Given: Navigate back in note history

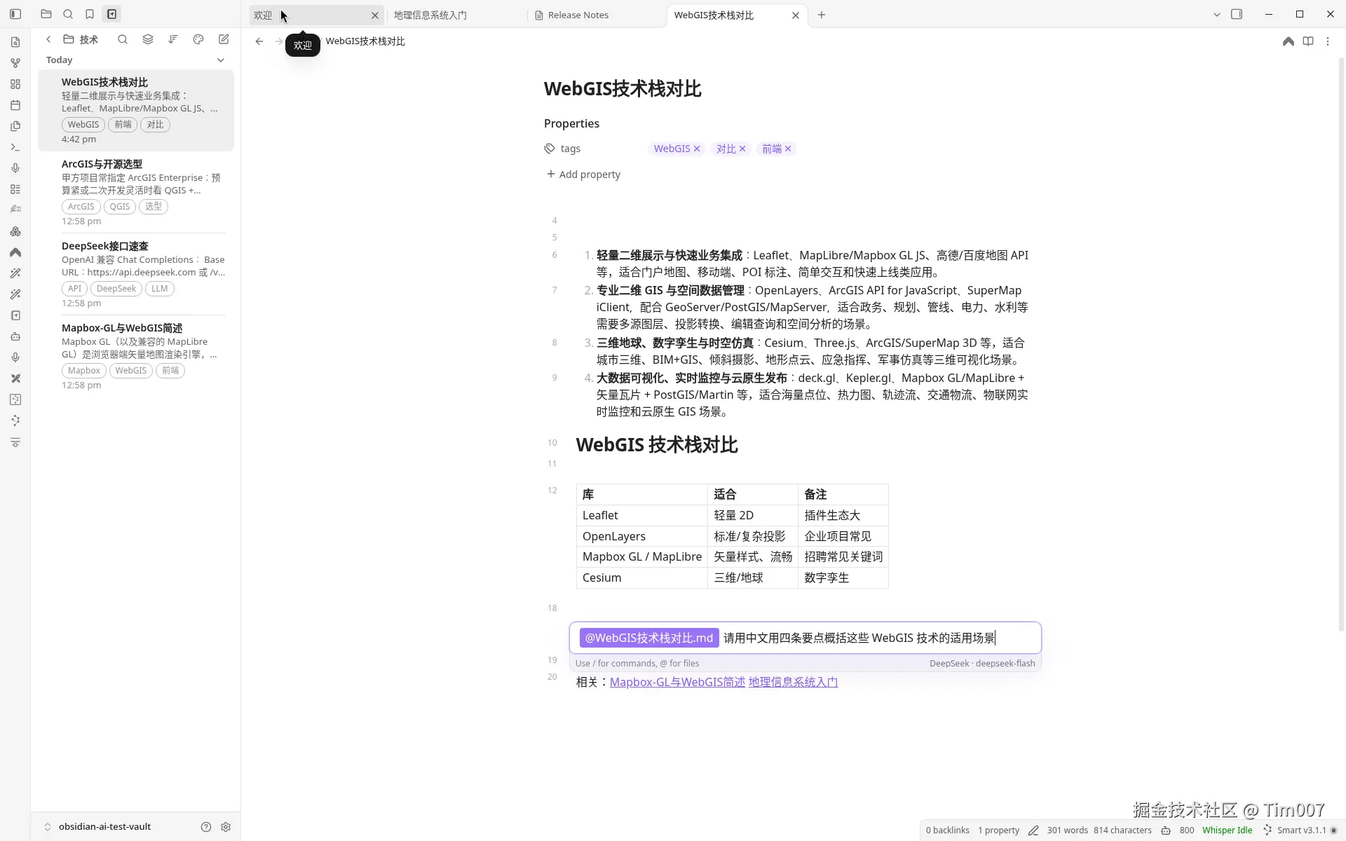Looking at the screenshot, I should coord(259,41).
